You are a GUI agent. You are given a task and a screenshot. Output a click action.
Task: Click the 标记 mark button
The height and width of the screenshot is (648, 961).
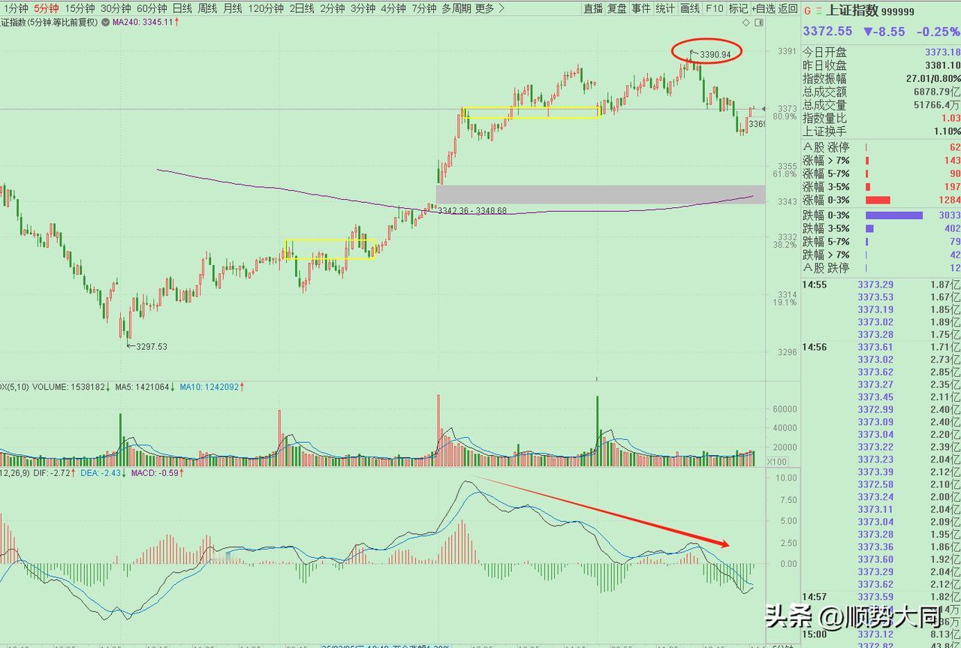pyautogui.click(x=738, y=8)
